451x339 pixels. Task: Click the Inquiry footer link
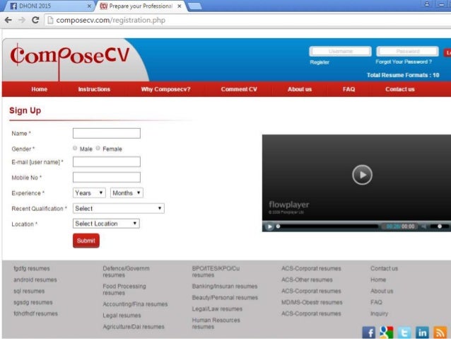(379, 314)
